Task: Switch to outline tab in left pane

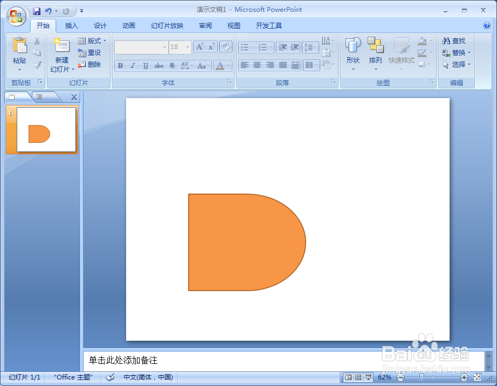Action: 39,96
